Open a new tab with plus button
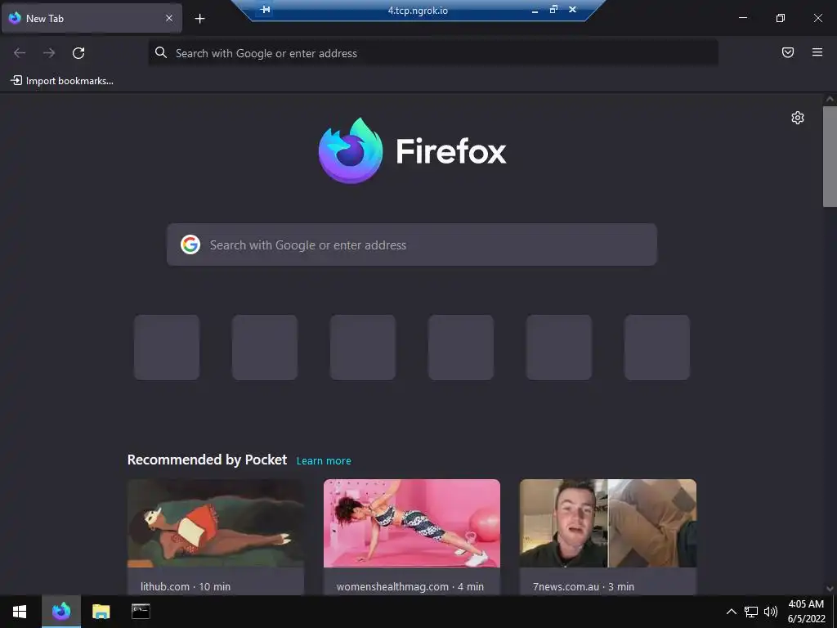This screenshot has height=628, width=837. 199,19
